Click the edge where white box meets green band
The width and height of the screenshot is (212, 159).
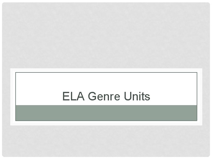106,105
